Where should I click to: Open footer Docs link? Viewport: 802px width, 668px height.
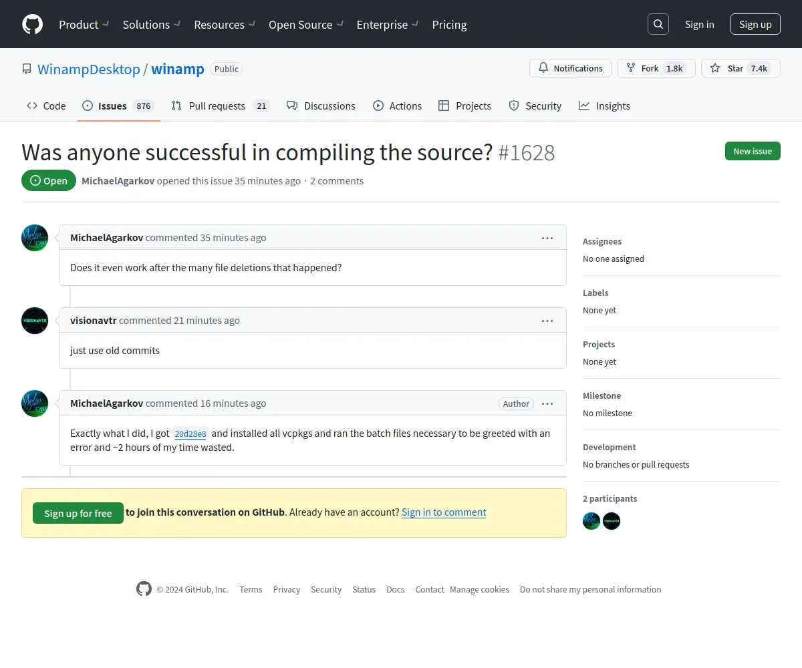[x=396, y=589]
